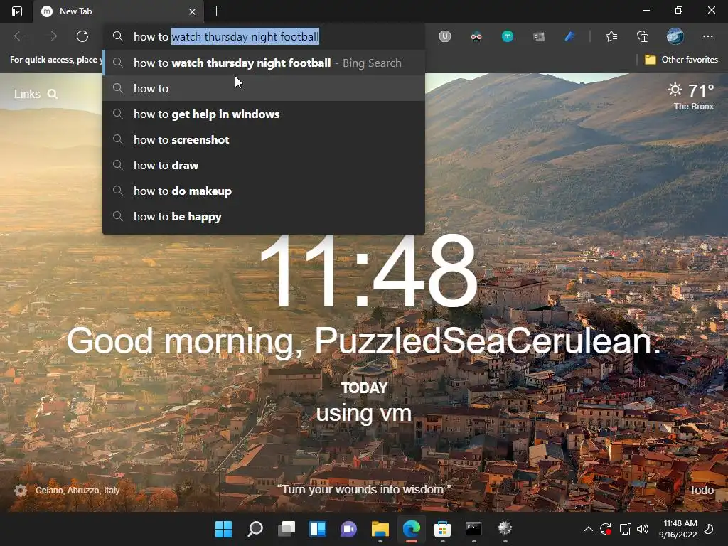This screenshot has height=546, width=728.
Task: Click the grey card extension icon
Action: (x=539, y=36)
